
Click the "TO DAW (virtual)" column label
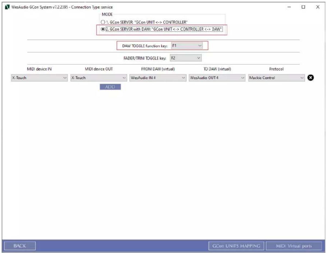(217, 69)
